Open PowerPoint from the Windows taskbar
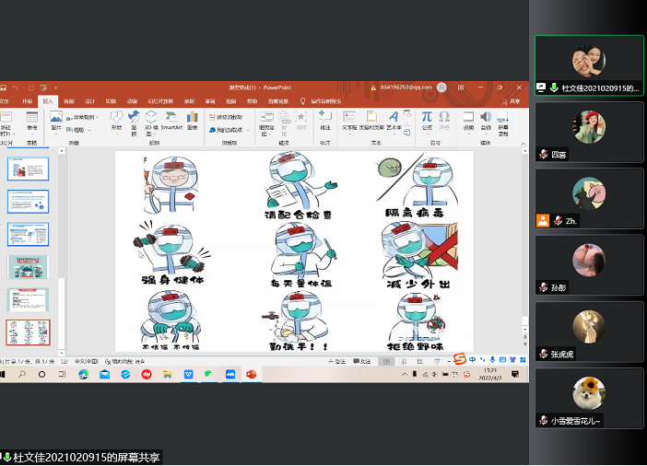647x466 pixels. coord(250,374)
